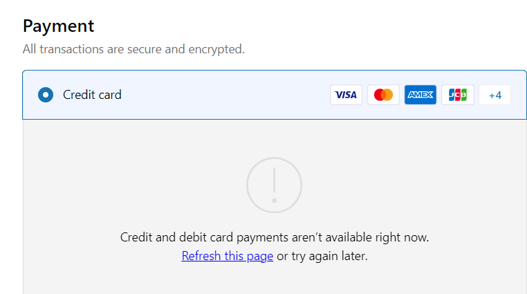Click the exclamation warning circle icon
527x294 pixels.
[275, 185]
